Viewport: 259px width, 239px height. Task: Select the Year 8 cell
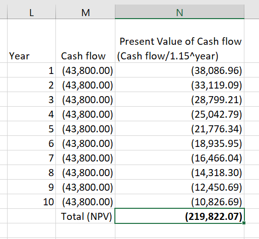point(31,172)
